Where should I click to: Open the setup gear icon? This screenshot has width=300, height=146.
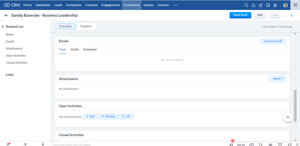tap(275, 5)
